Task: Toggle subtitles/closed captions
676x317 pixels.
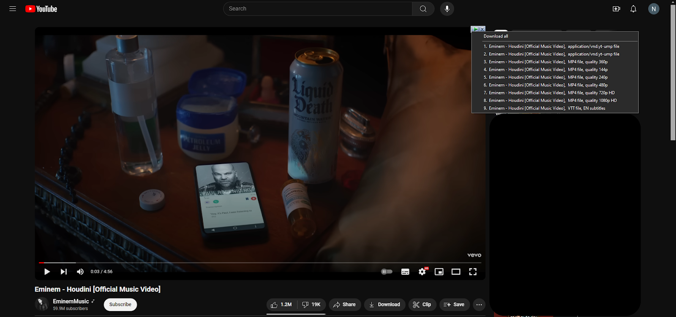Action: [405, 272]
